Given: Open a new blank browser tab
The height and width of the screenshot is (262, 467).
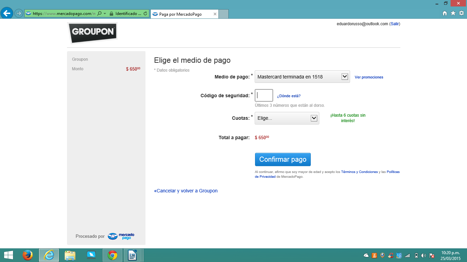Looking at the screenshot, I should pyautogui.click(x=223, y=14).
